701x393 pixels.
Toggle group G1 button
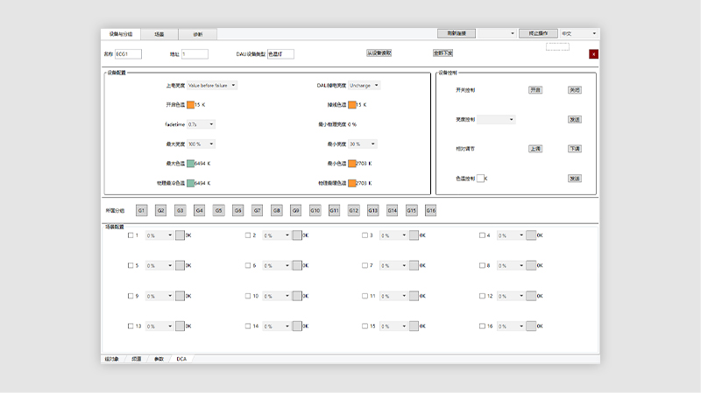[x=141, y=211]
